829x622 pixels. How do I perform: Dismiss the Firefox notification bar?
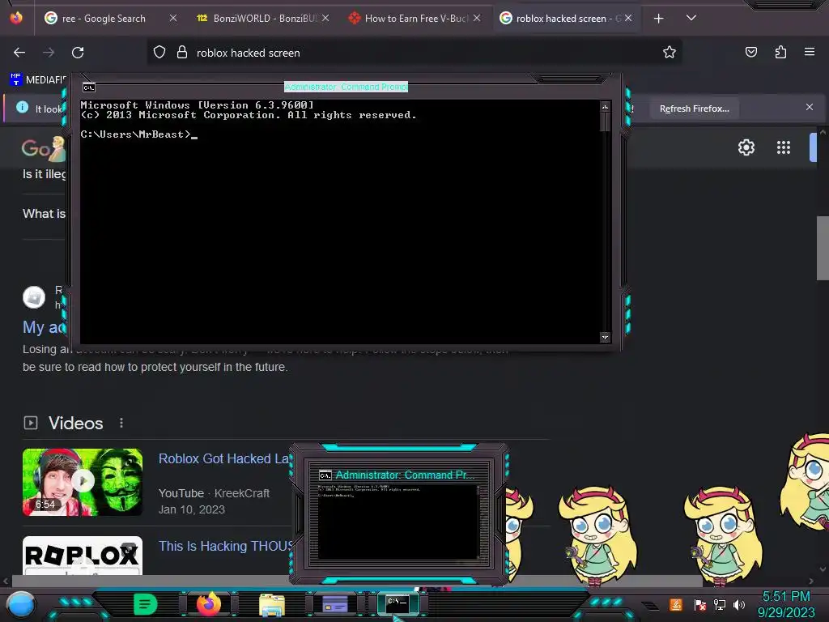[810, 107]
